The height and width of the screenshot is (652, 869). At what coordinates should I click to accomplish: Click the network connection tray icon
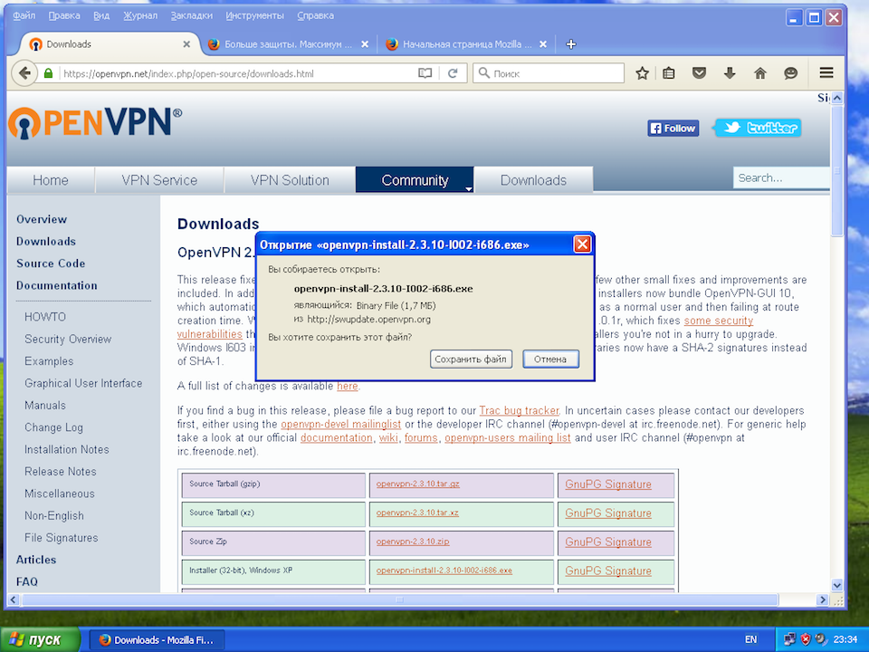tap(789, 639)
